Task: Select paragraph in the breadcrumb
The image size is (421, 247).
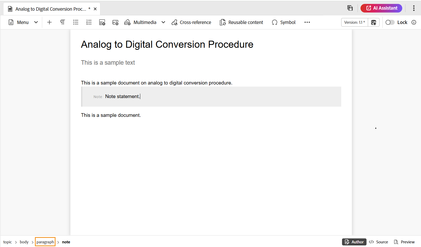Action: (x=45, y=242)
